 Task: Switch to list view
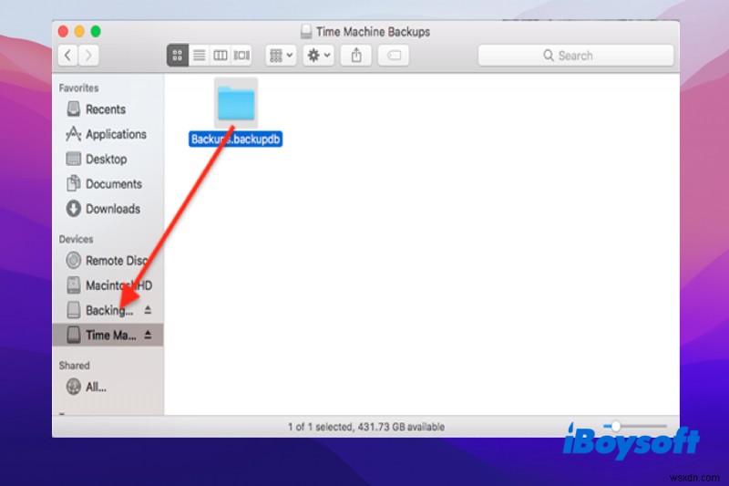coord(199,56)
